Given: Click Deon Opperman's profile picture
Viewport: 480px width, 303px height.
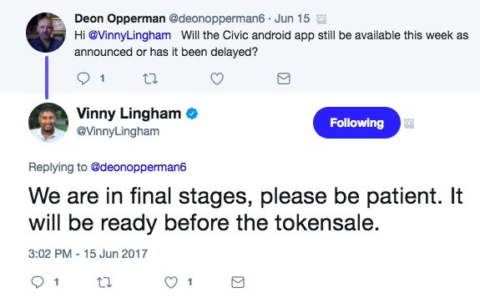Looking at the screenshot, I should [46, 33].
